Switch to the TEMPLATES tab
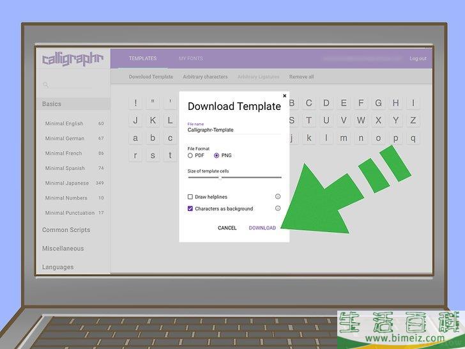This screenshot has width=465, height=349. tap(142, 58)
